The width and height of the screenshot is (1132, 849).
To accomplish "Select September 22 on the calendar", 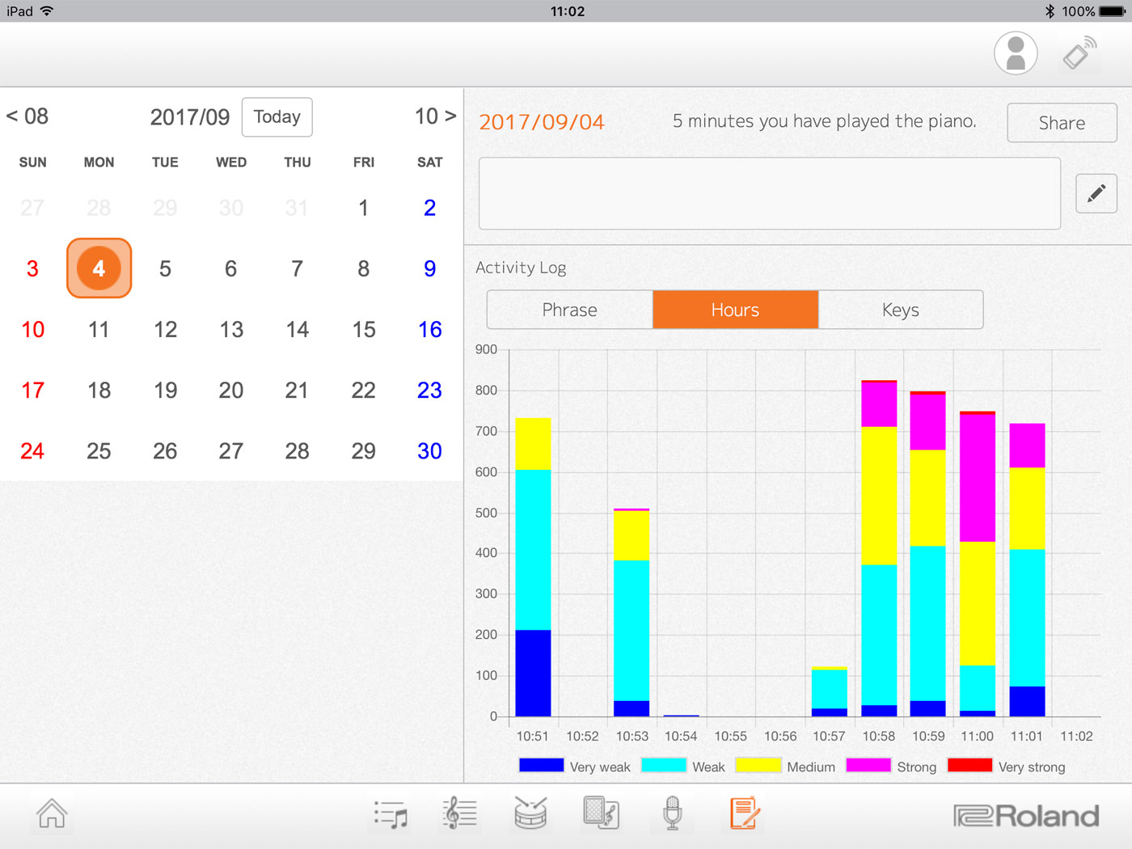I will pyautogui.click(x=364, y=390).
